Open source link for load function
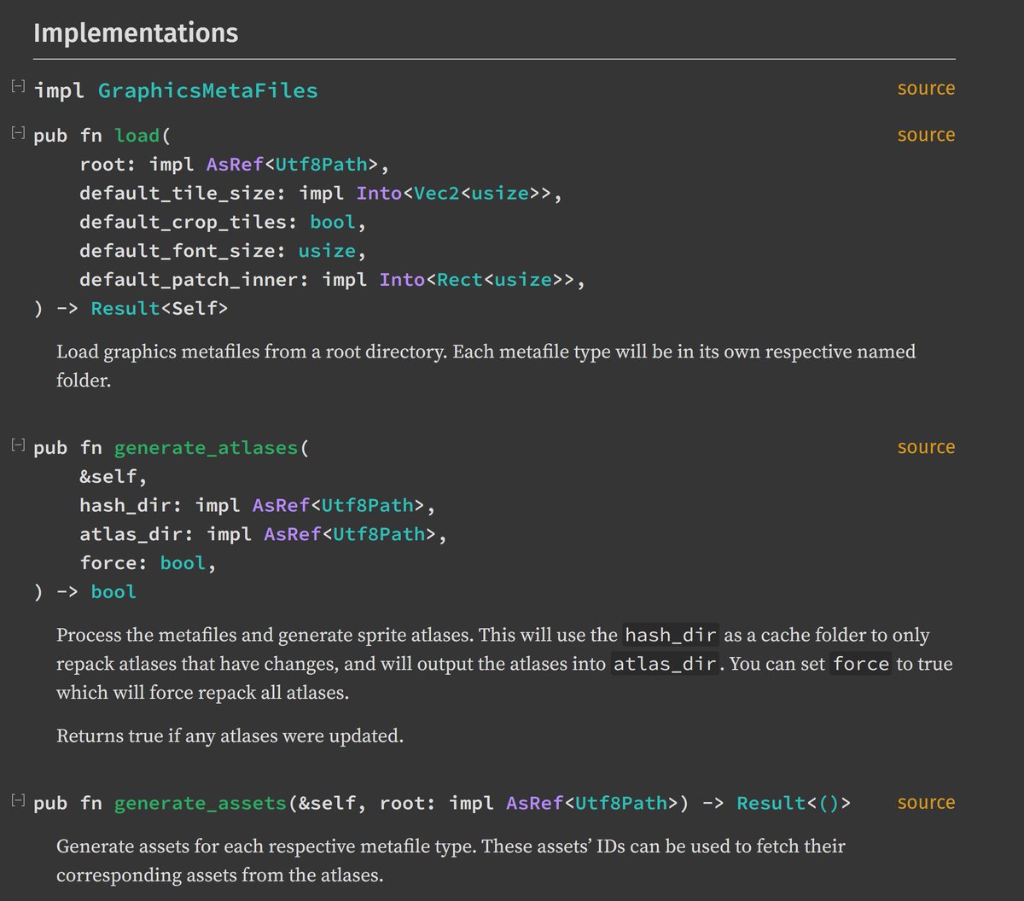 pos(926,135)
